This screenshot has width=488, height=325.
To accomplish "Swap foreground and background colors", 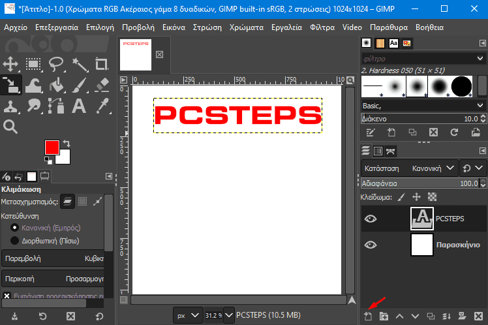I will point(67,144).
